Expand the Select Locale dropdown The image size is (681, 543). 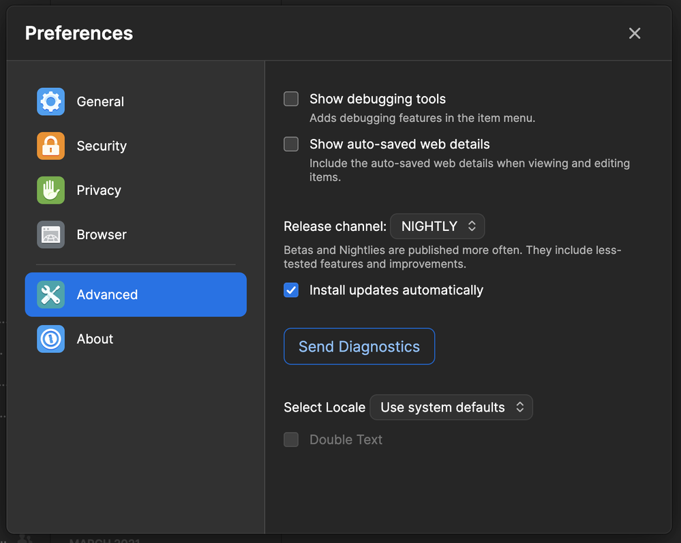[451, 407]
